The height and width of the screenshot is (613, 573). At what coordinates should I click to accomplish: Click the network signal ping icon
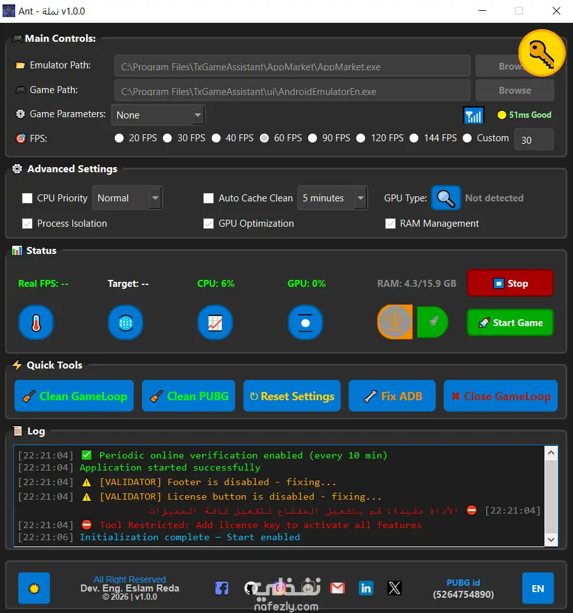pyautogui.click(x=473, y=115)
